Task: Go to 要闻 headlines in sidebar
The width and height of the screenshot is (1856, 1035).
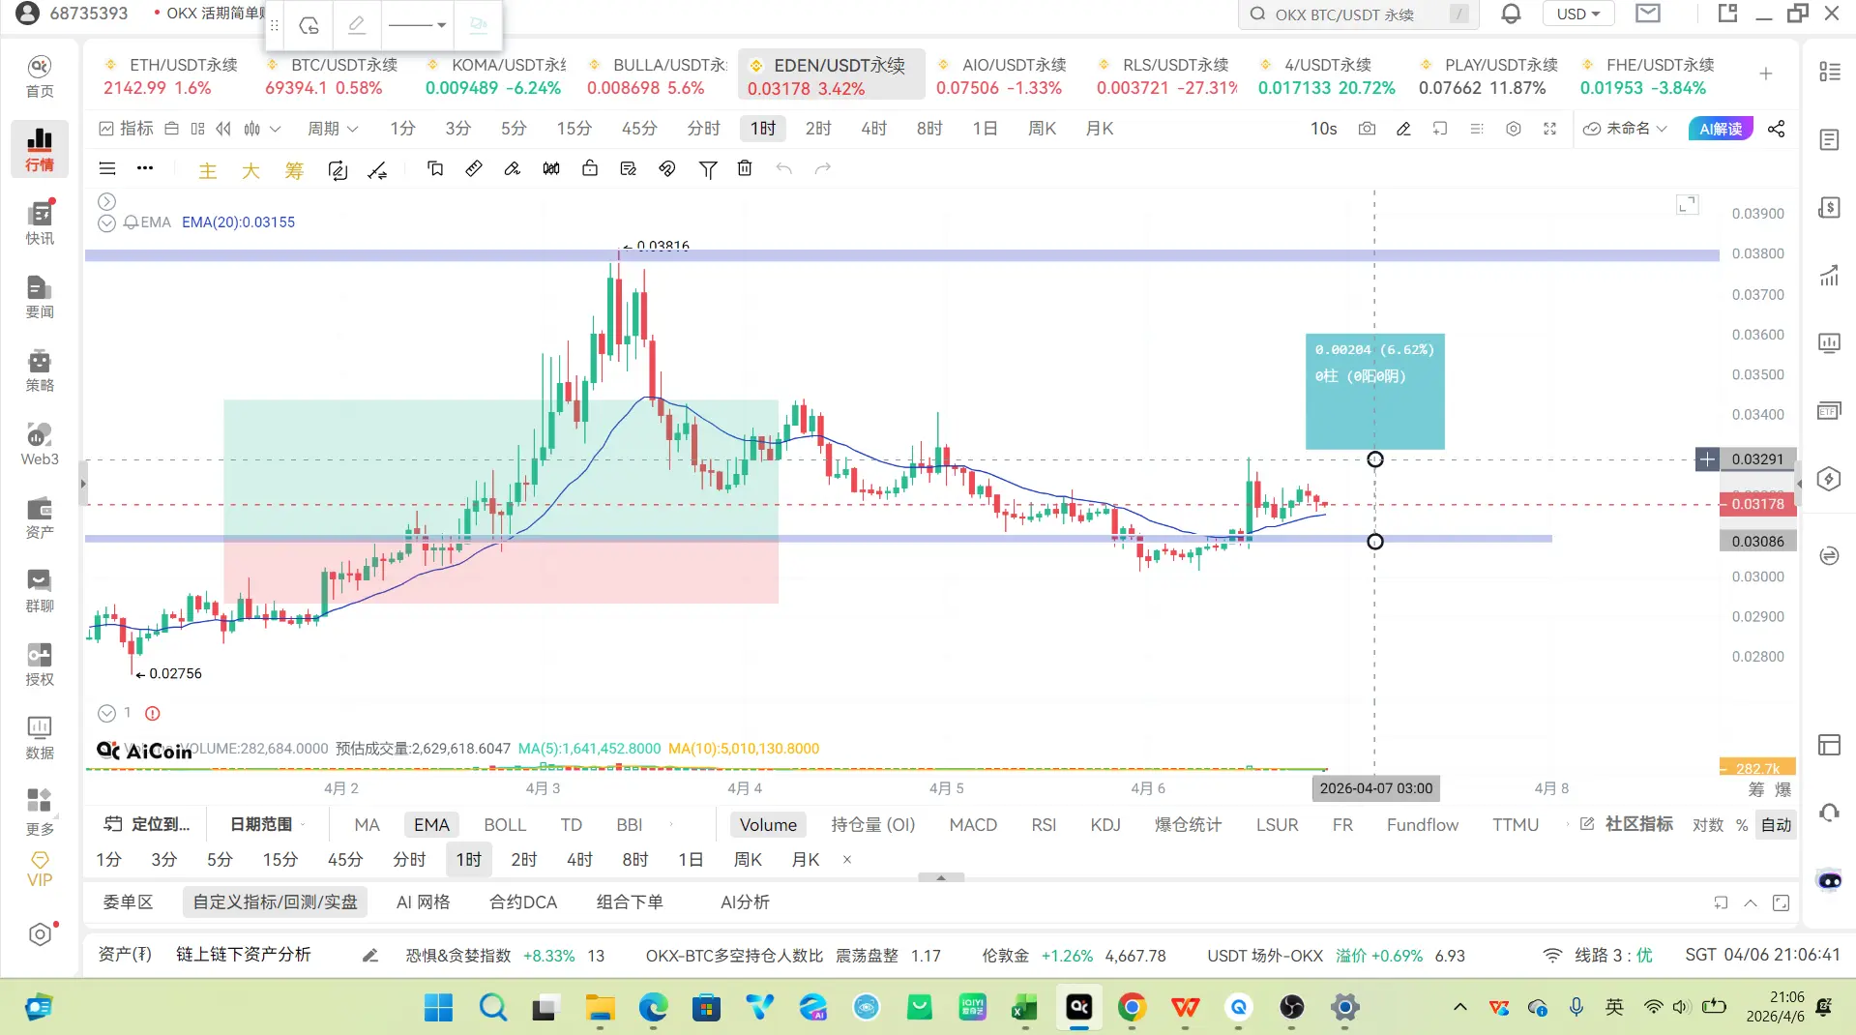Action: point(40,297)
